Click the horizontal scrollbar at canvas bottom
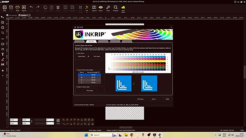 click(126, 128)
